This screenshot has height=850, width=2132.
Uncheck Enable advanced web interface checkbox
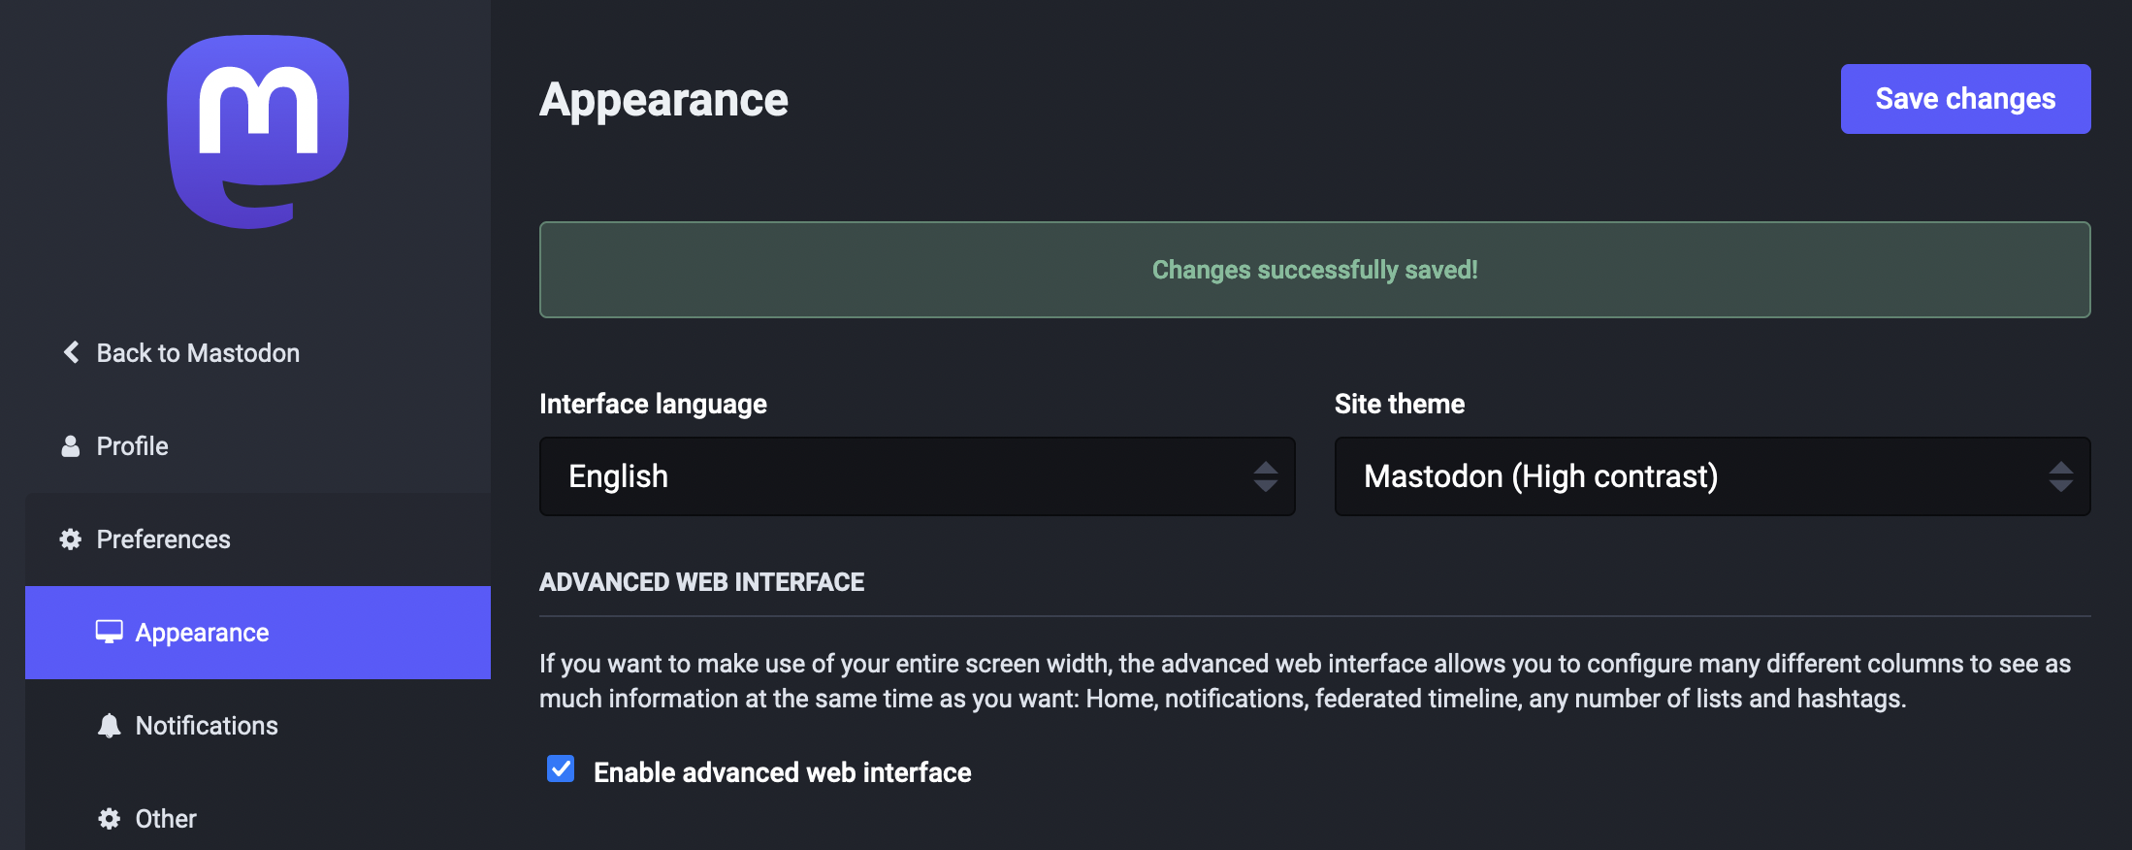click(x=561, y=769)
